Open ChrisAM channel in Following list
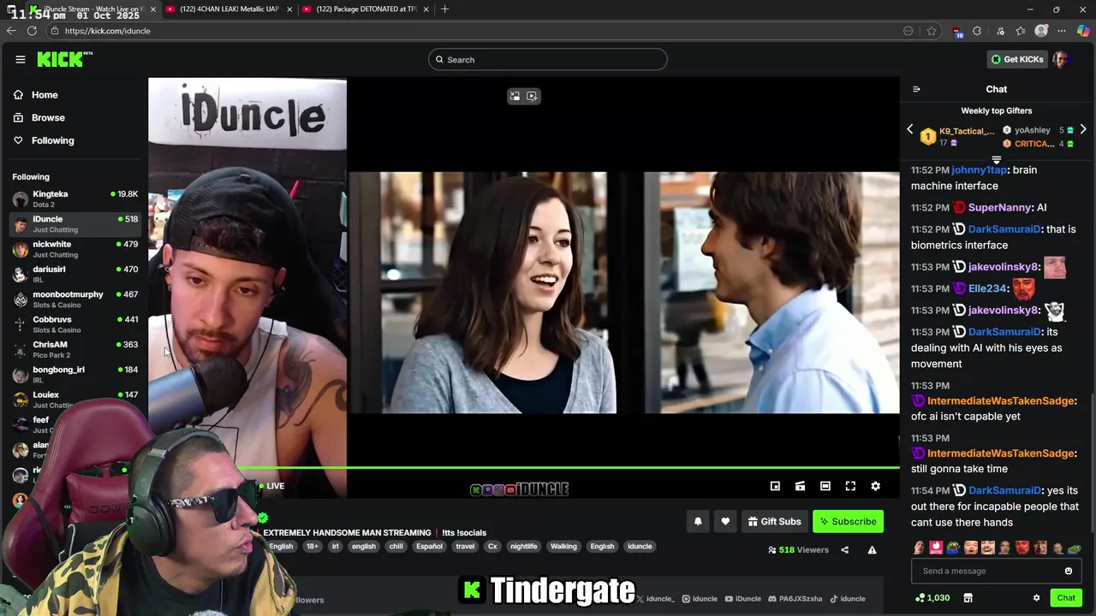 [75, 349]
